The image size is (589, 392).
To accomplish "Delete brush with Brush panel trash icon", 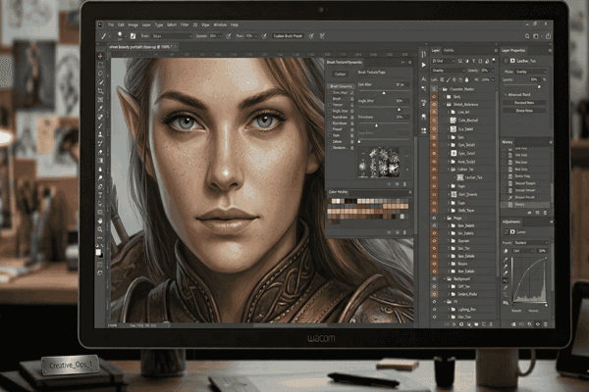I will coord(404,184).
